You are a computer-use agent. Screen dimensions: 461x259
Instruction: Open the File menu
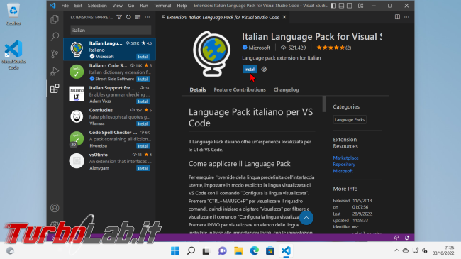coord(65,6)
